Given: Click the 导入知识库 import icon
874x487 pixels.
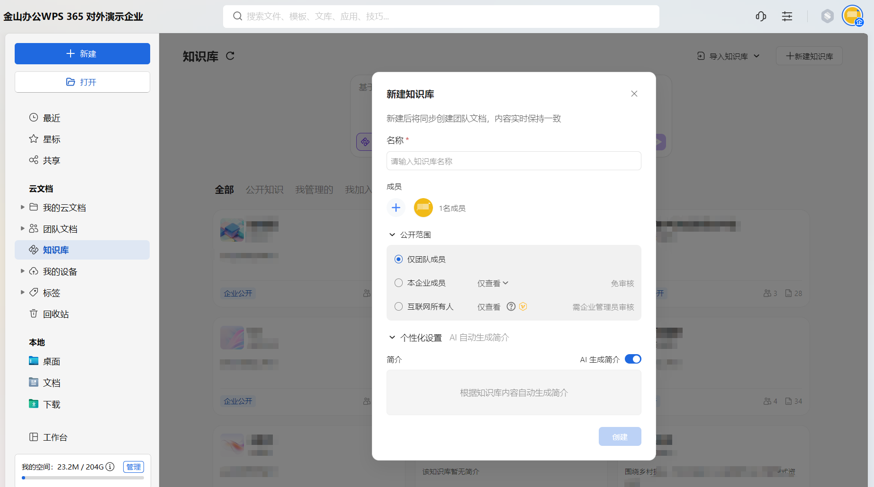Looking at the screenshot, I should click(701, 56).
